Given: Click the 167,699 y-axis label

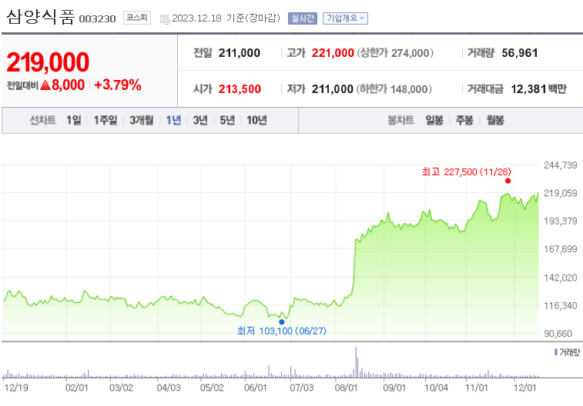Looking at the screenshot, I should 561,249.
